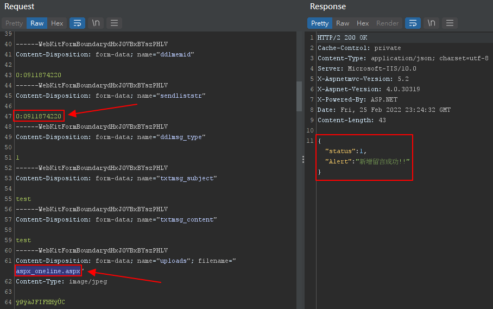Image resolution: width=493 pixels, height=309 pixels.
Task: Open the Request panel hamburger menu
Action: [115, 23]
